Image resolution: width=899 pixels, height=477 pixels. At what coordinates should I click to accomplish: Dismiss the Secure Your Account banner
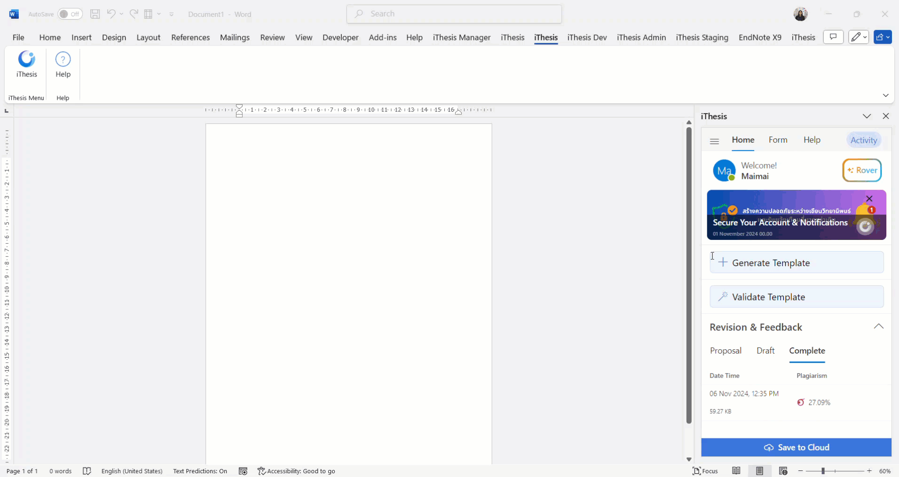tap(869, 199)
